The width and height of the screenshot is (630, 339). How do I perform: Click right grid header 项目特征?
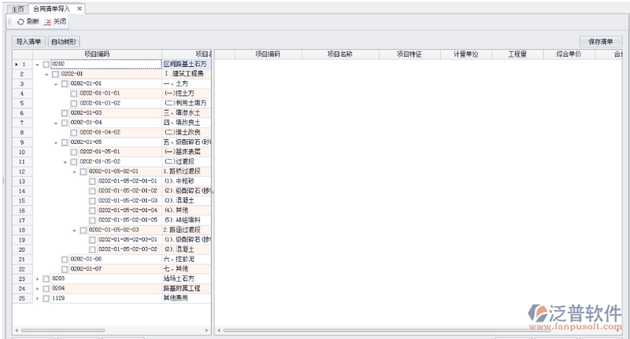click(409, 54)
